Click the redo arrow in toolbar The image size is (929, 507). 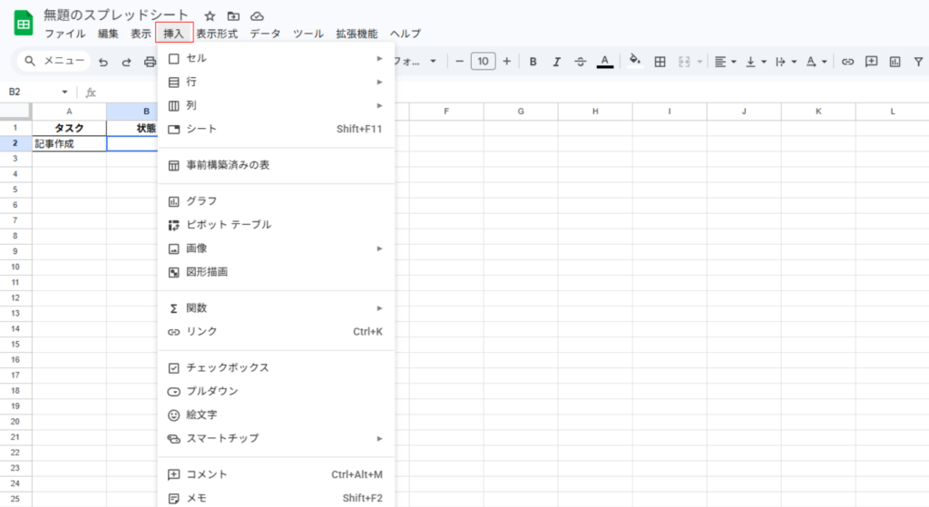pyautogui.click(x=126, y=62)
